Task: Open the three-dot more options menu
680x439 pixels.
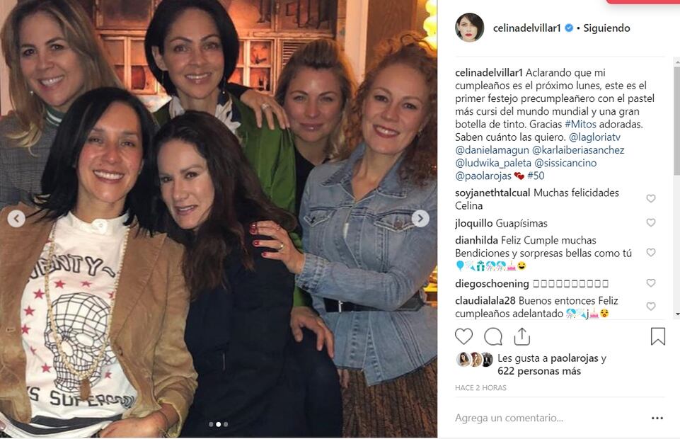Action: (x=657, y=418)
